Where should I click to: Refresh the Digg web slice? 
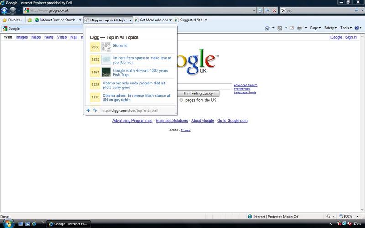(95, 110)
